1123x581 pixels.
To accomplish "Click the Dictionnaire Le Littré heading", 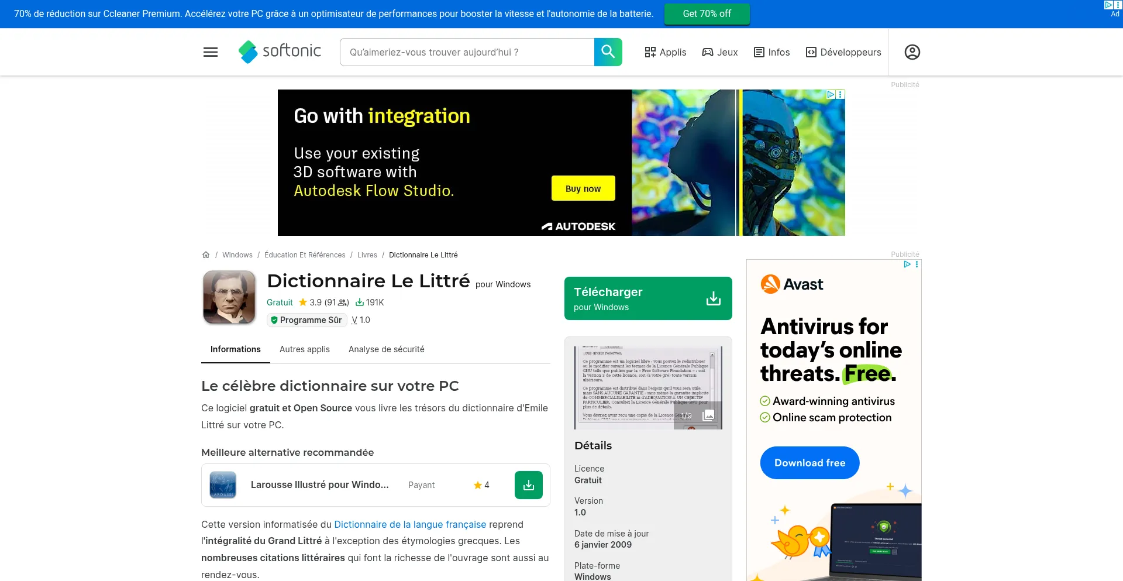I will pyautogui.click(x=368, y=281).
